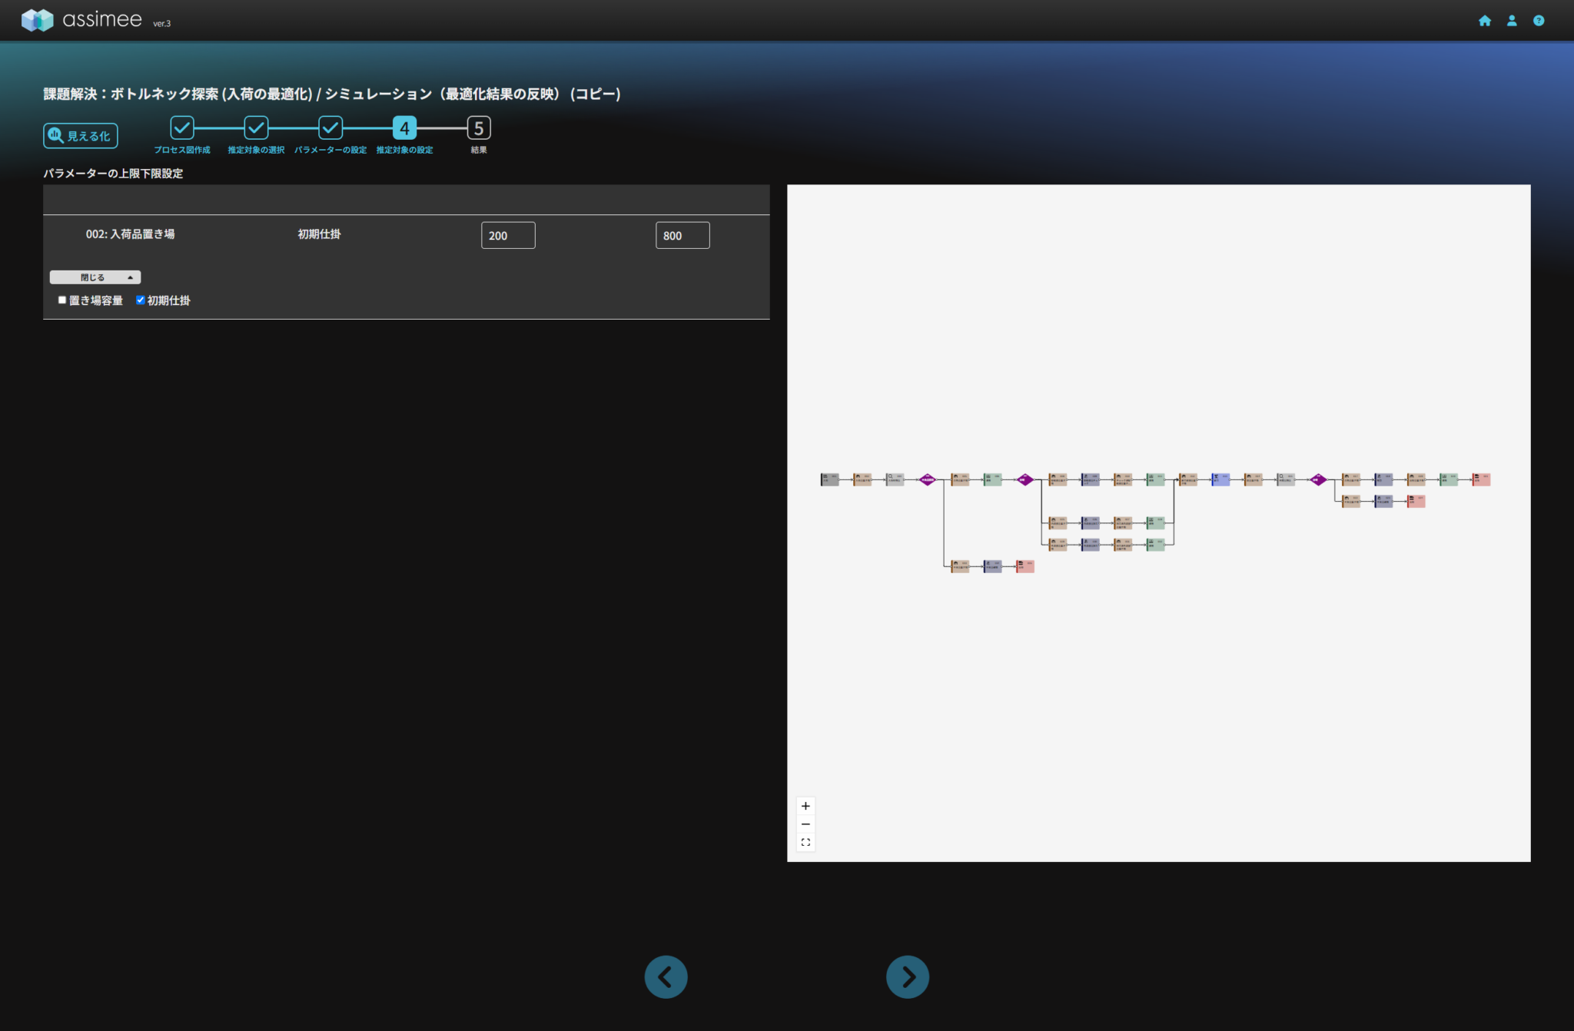The image size is (1574, 1031).
Task: Collapse panel with 閉じる button
Action: coord(95,277)
